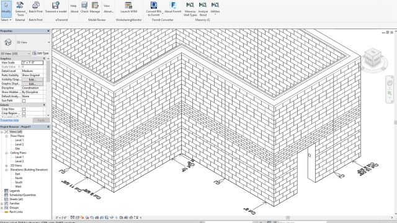The width and height of the screenshot is (397, 223).
Task: Select the Modify tool
Action: 6,8
